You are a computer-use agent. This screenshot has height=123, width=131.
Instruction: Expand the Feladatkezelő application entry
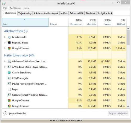click(x=5, y=37)
